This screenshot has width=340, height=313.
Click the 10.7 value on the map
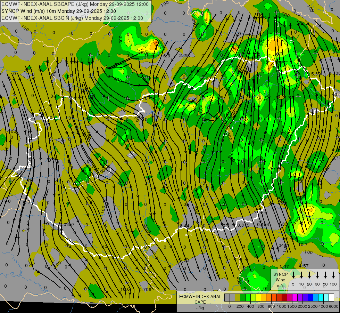[x=303, y=245]
